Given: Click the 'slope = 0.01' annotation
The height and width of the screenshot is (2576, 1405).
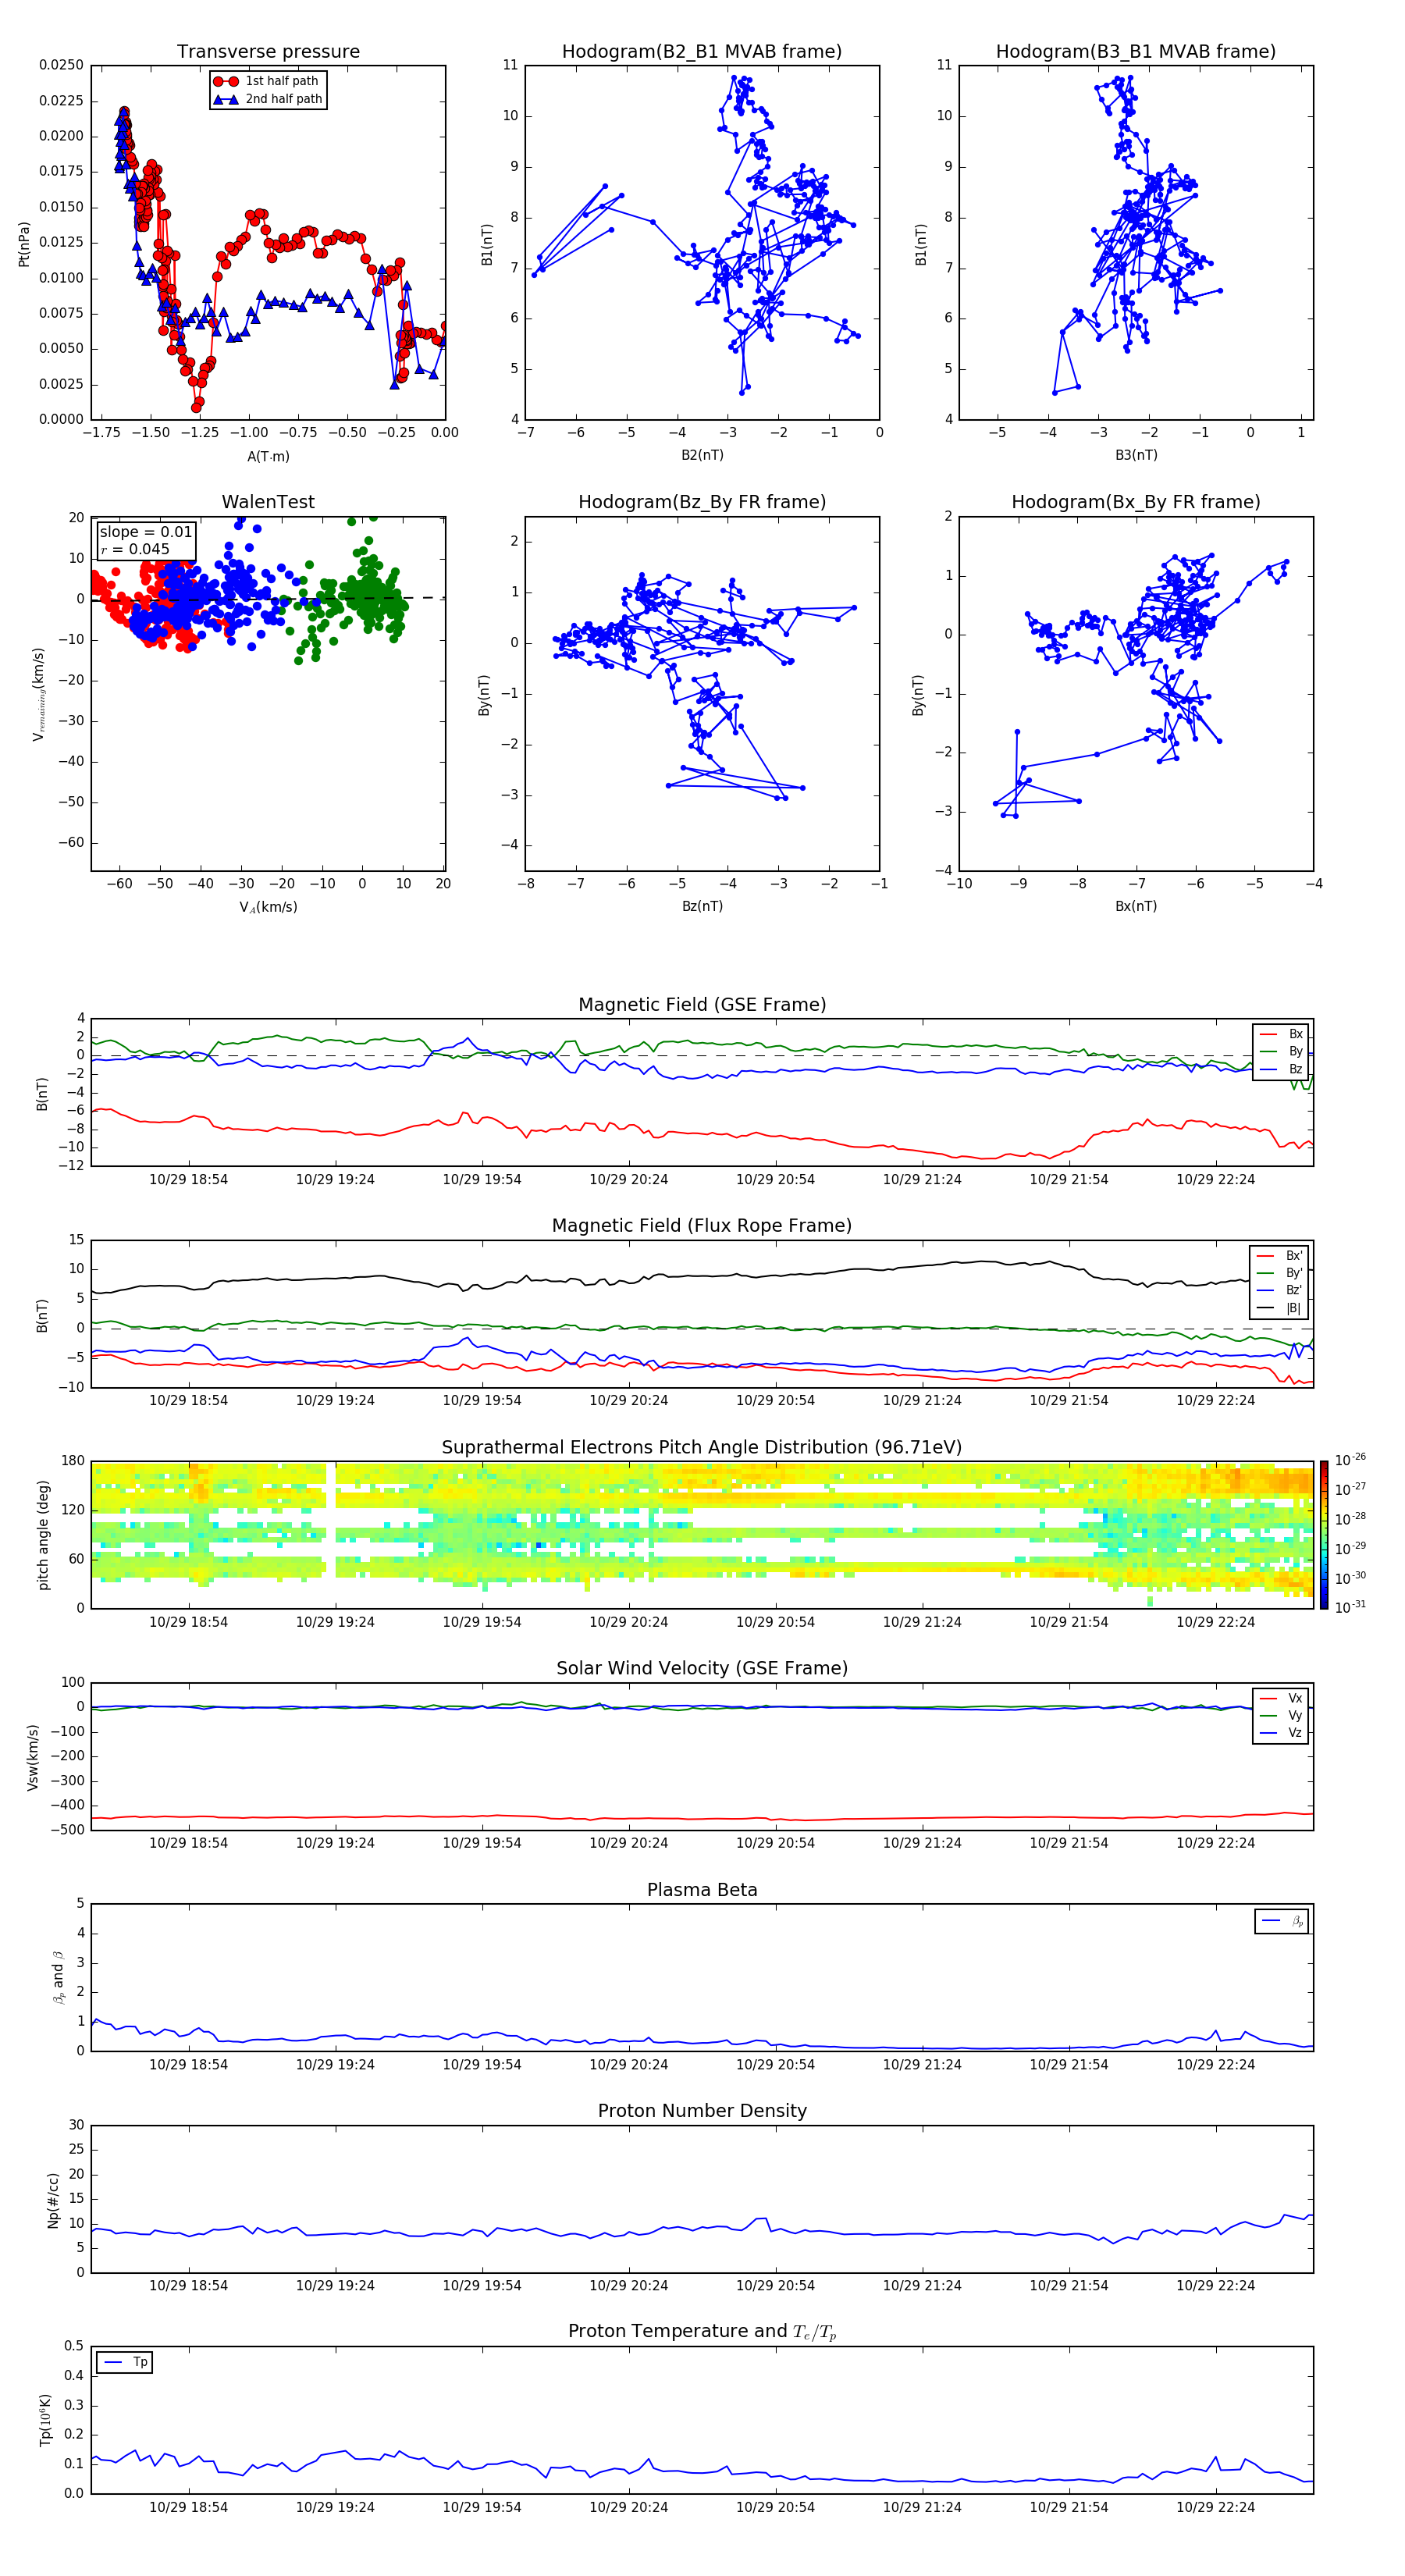Looking at the screenshot, I should pos(146,532).
